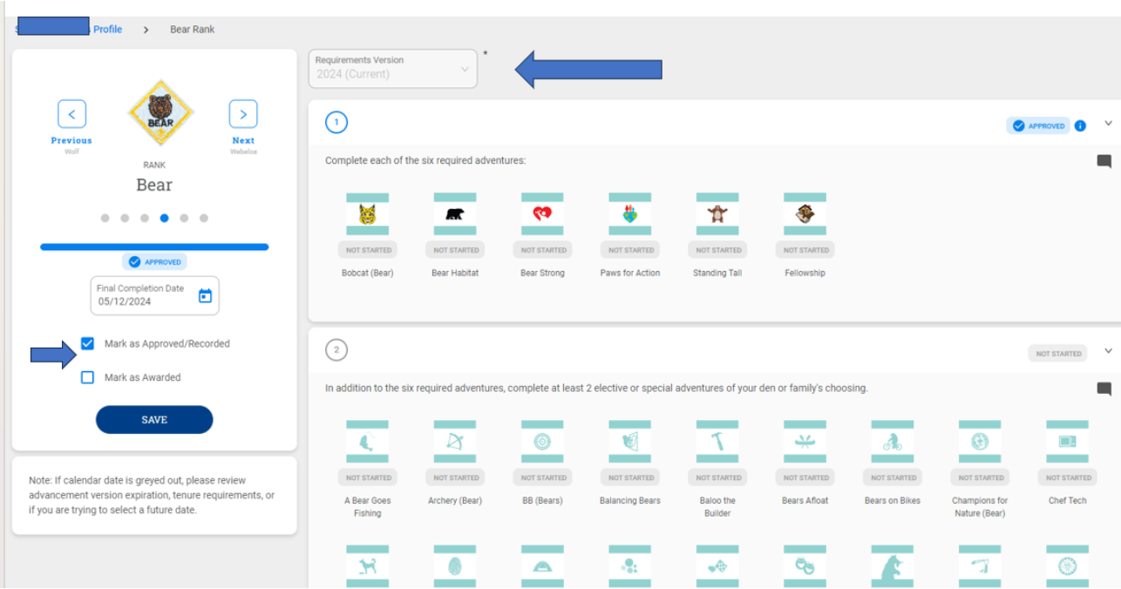Open the Archery (Bear) adventure icon

(455, 442)
